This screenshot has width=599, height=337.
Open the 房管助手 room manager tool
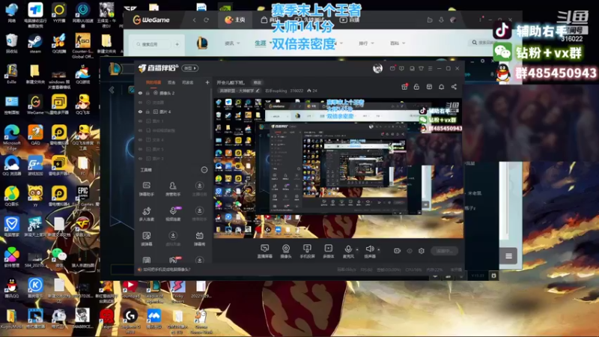pyautogui.click(x=173, y=189)
